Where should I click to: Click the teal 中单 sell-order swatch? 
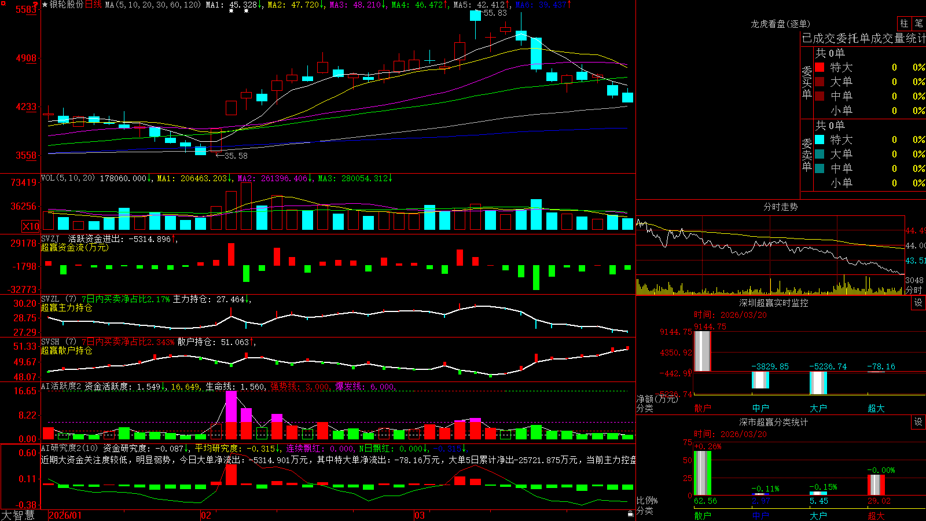coord(820,168)
